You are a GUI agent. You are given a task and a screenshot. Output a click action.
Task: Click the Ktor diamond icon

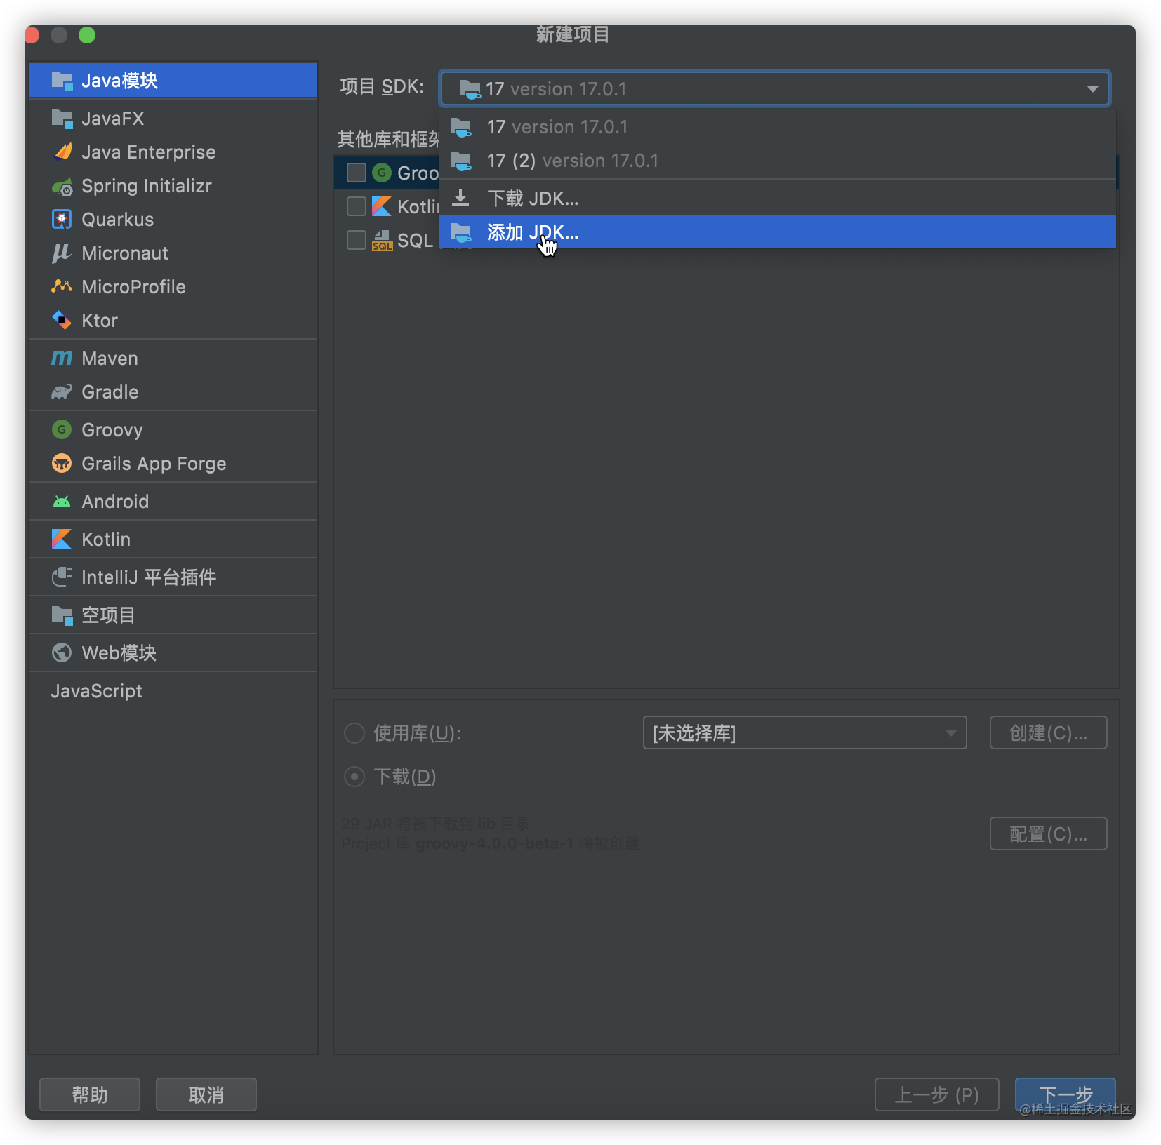[62, 321]
